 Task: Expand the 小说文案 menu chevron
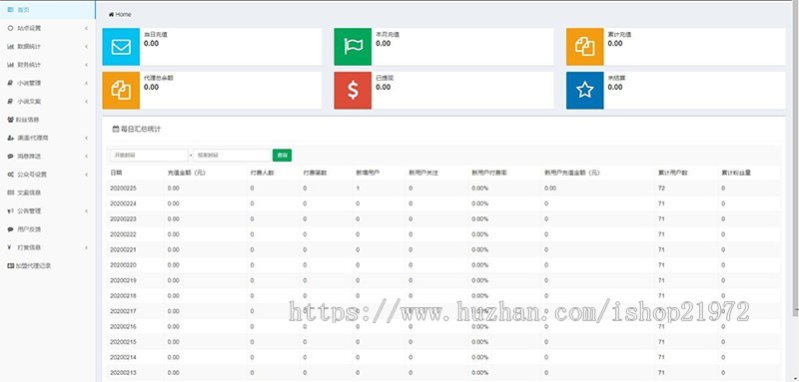tap(87, 101)
